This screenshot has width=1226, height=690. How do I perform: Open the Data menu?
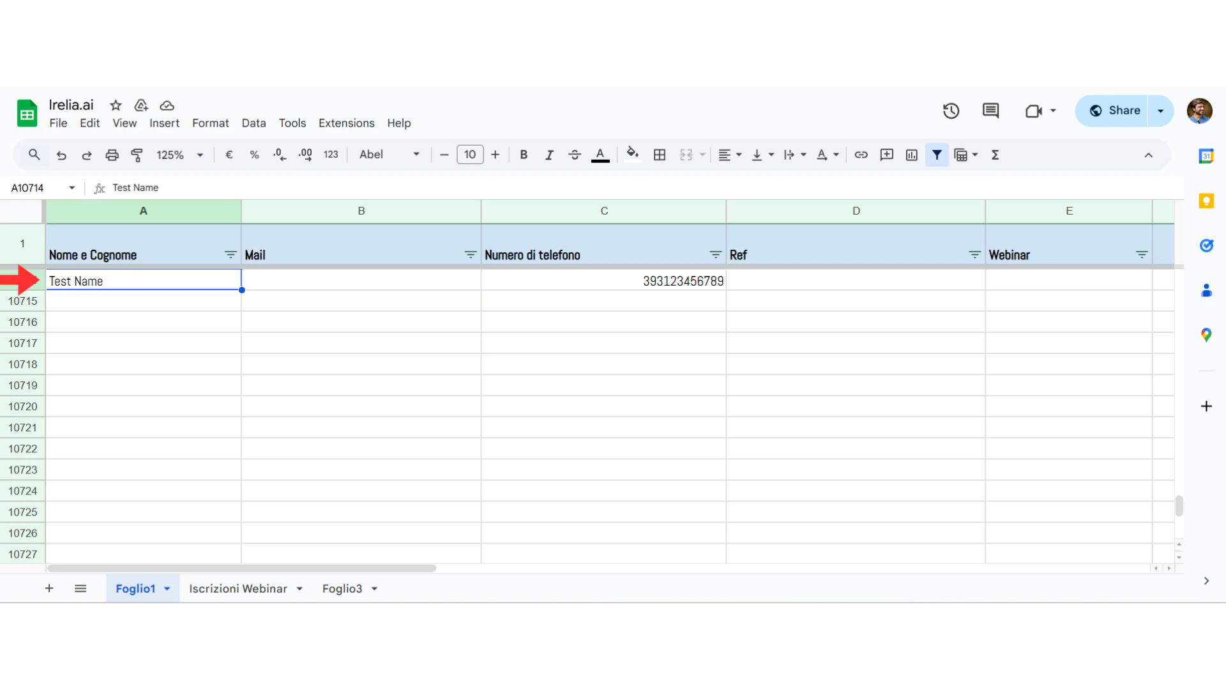coord(254,123)
